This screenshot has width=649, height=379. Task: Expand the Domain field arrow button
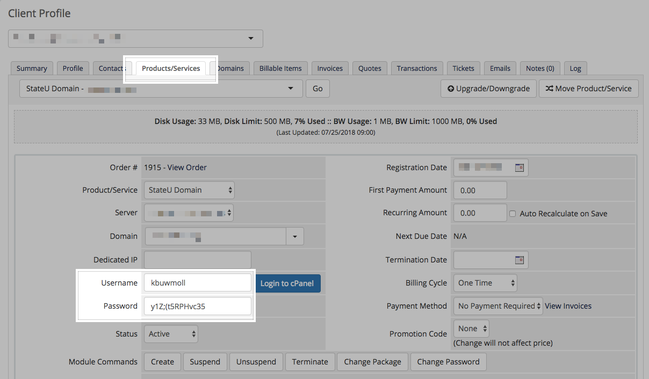[x=295, y=236]
